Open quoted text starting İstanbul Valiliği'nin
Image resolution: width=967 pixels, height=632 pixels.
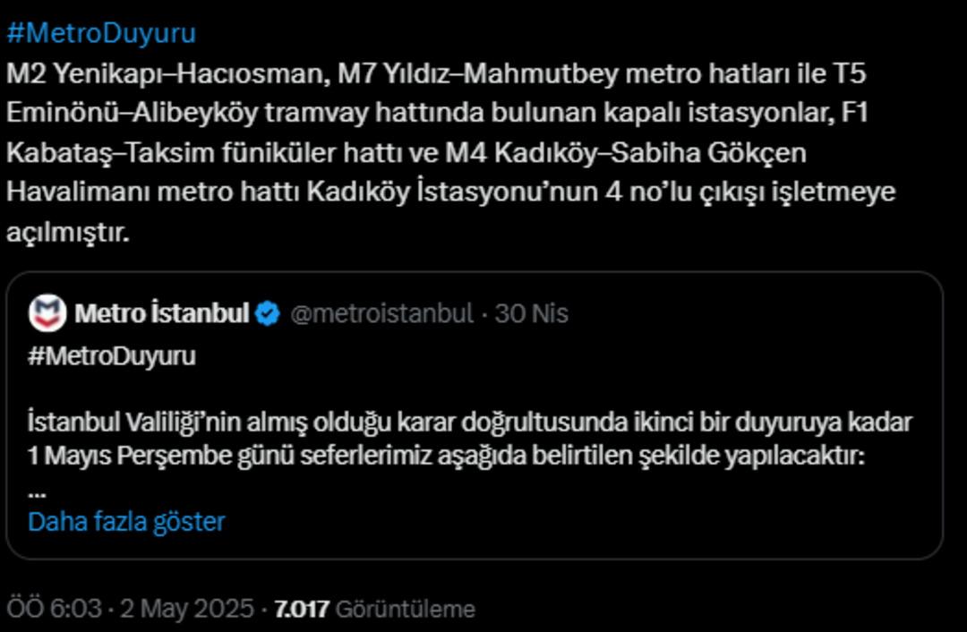coord(469,422)
